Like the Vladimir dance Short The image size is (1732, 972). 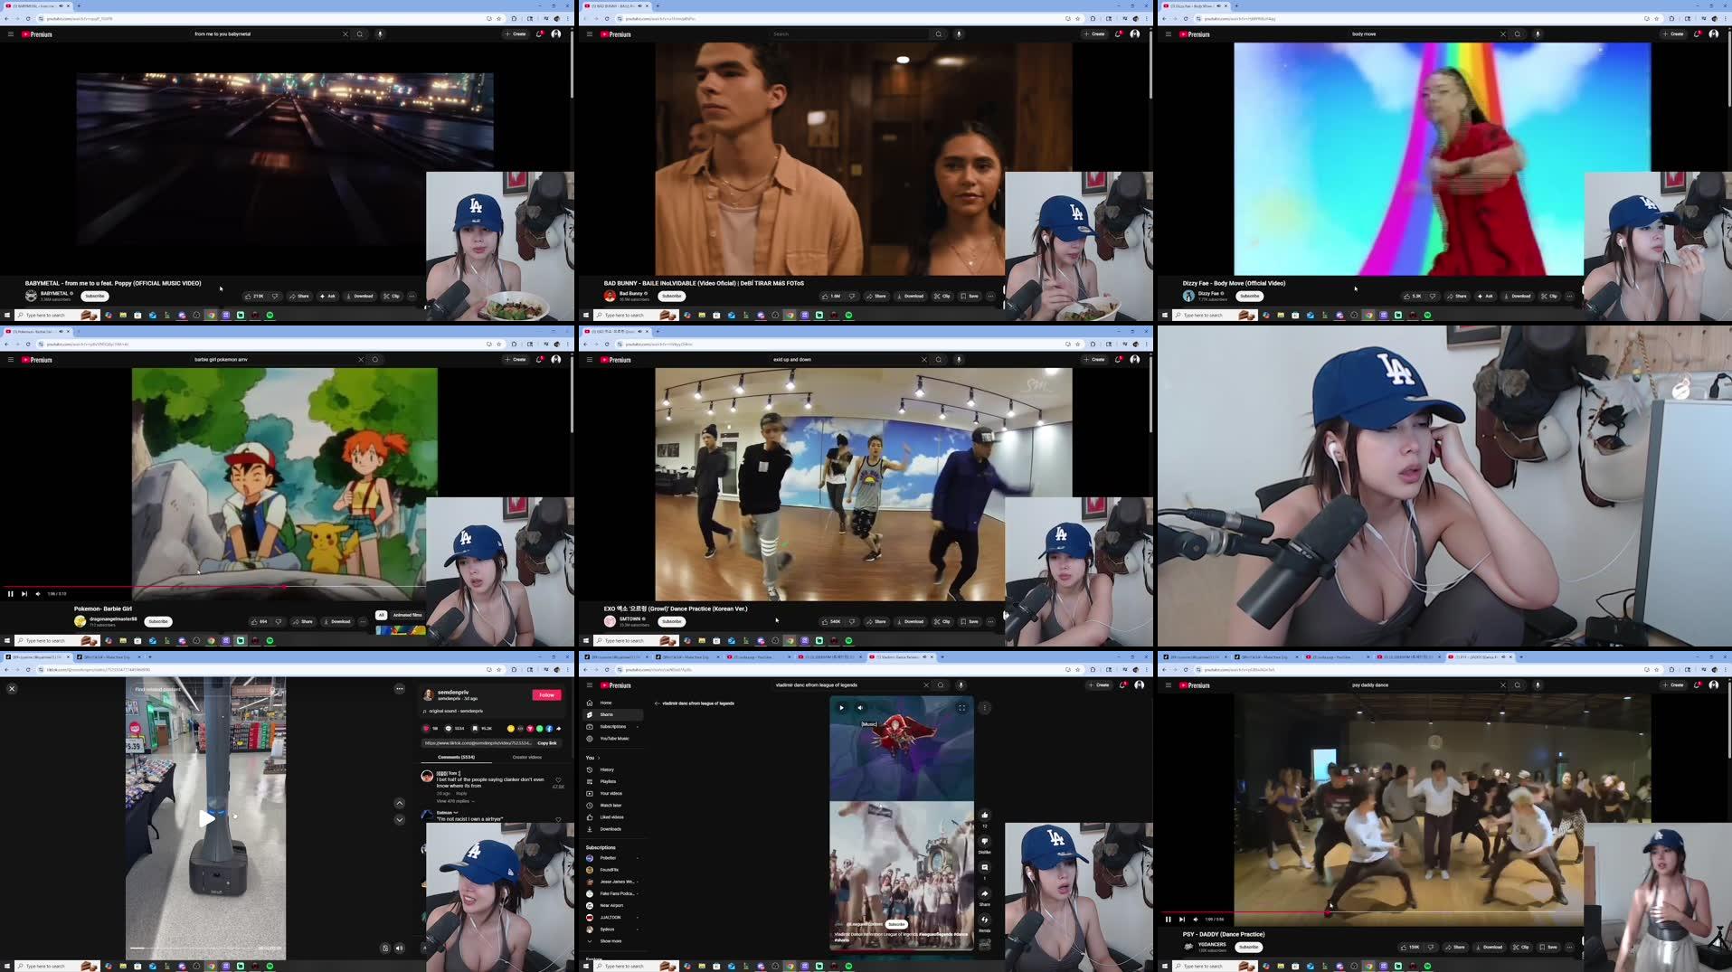(x=985, y=815)
